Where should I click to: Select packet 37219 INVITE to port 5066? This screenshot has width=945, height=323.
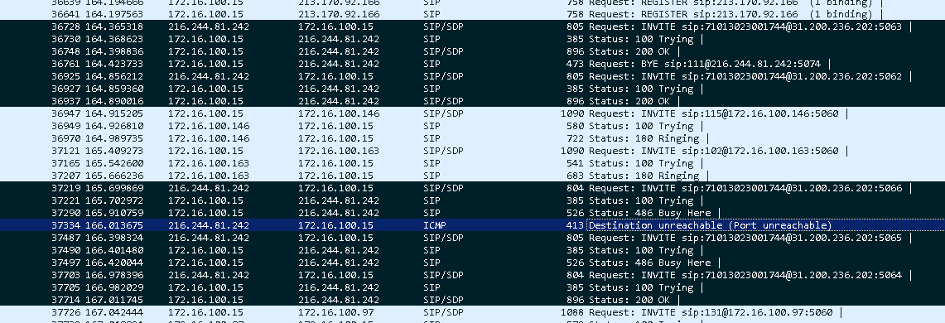pyautogui.click(x=472, y=188)
